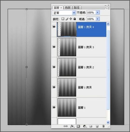
Task: Lock layer position
Action: point(71,19)
